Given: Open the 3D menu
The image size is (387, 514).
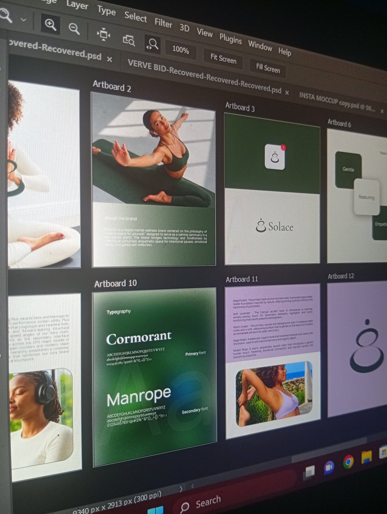Looking at the screenshot, I should coord(185,28).
